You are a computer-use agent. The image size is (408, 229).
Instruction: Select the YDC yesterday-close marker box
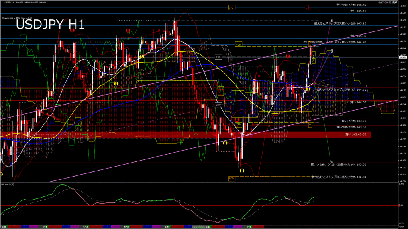click(x=218, y=57)
